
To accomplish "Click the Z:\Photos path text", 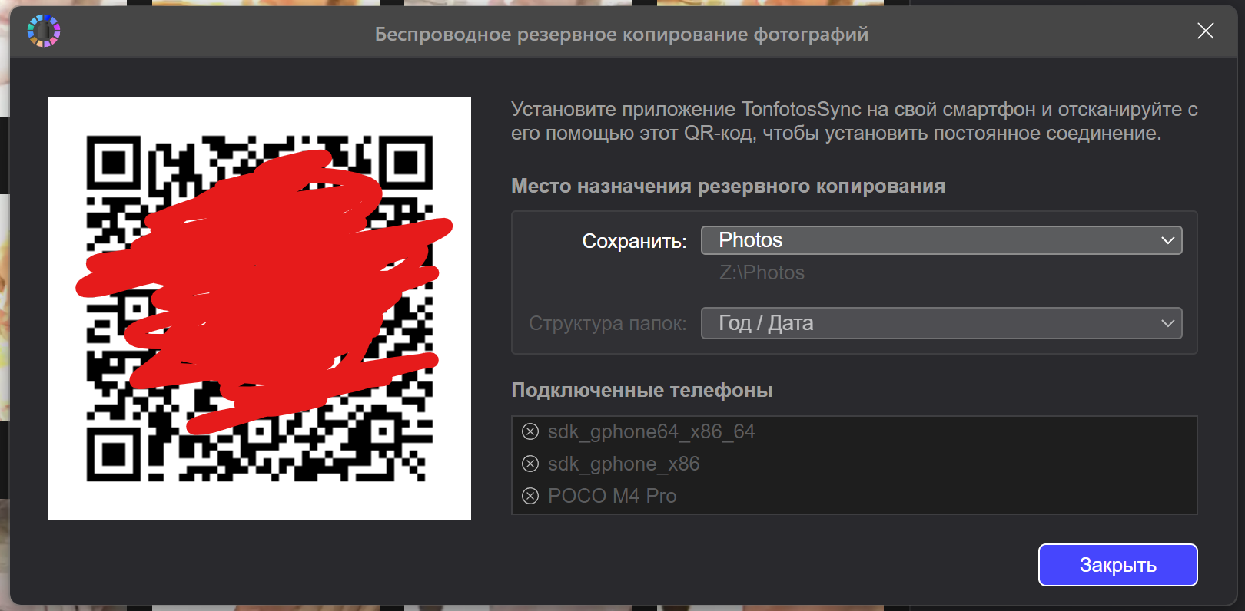I will [762, 272].
